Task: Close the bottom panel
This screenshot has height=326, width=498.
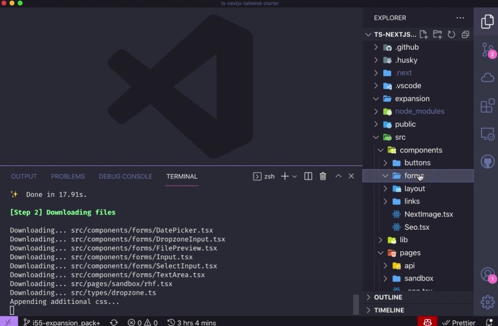Action: coord(351,176)
